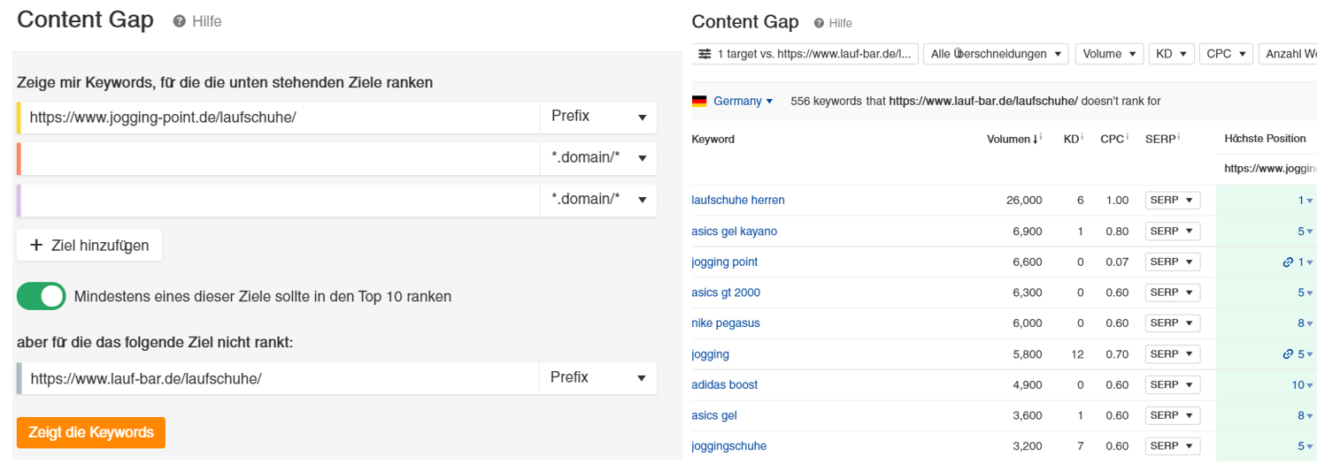The height and width of the screenshot is (463, 1317).
Task: Click the empty second target input field
Action: (279, 158)
